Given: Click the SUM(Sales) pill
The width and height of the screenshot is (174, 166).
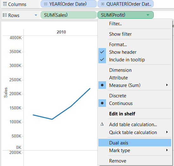Looking at the screenshot, I should click(x=69, y=15).
